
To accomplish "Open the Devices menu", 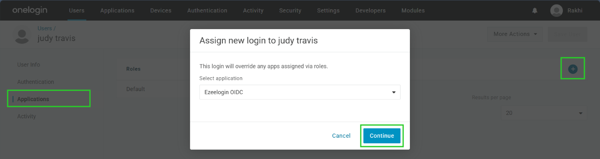I will pyautogui.click(x=161, y=10).
